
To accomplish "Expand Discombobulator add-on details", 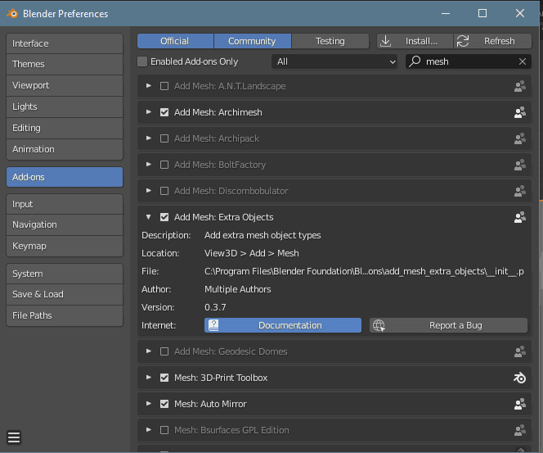I will [x=149, y=190].
